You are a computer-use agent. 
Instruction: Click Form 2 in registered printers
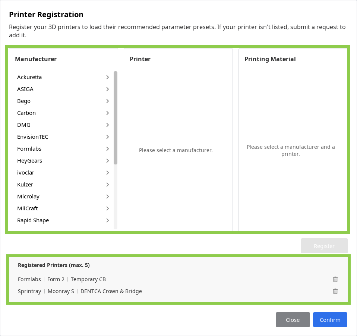pyautogui.click(x=56, y=279)
